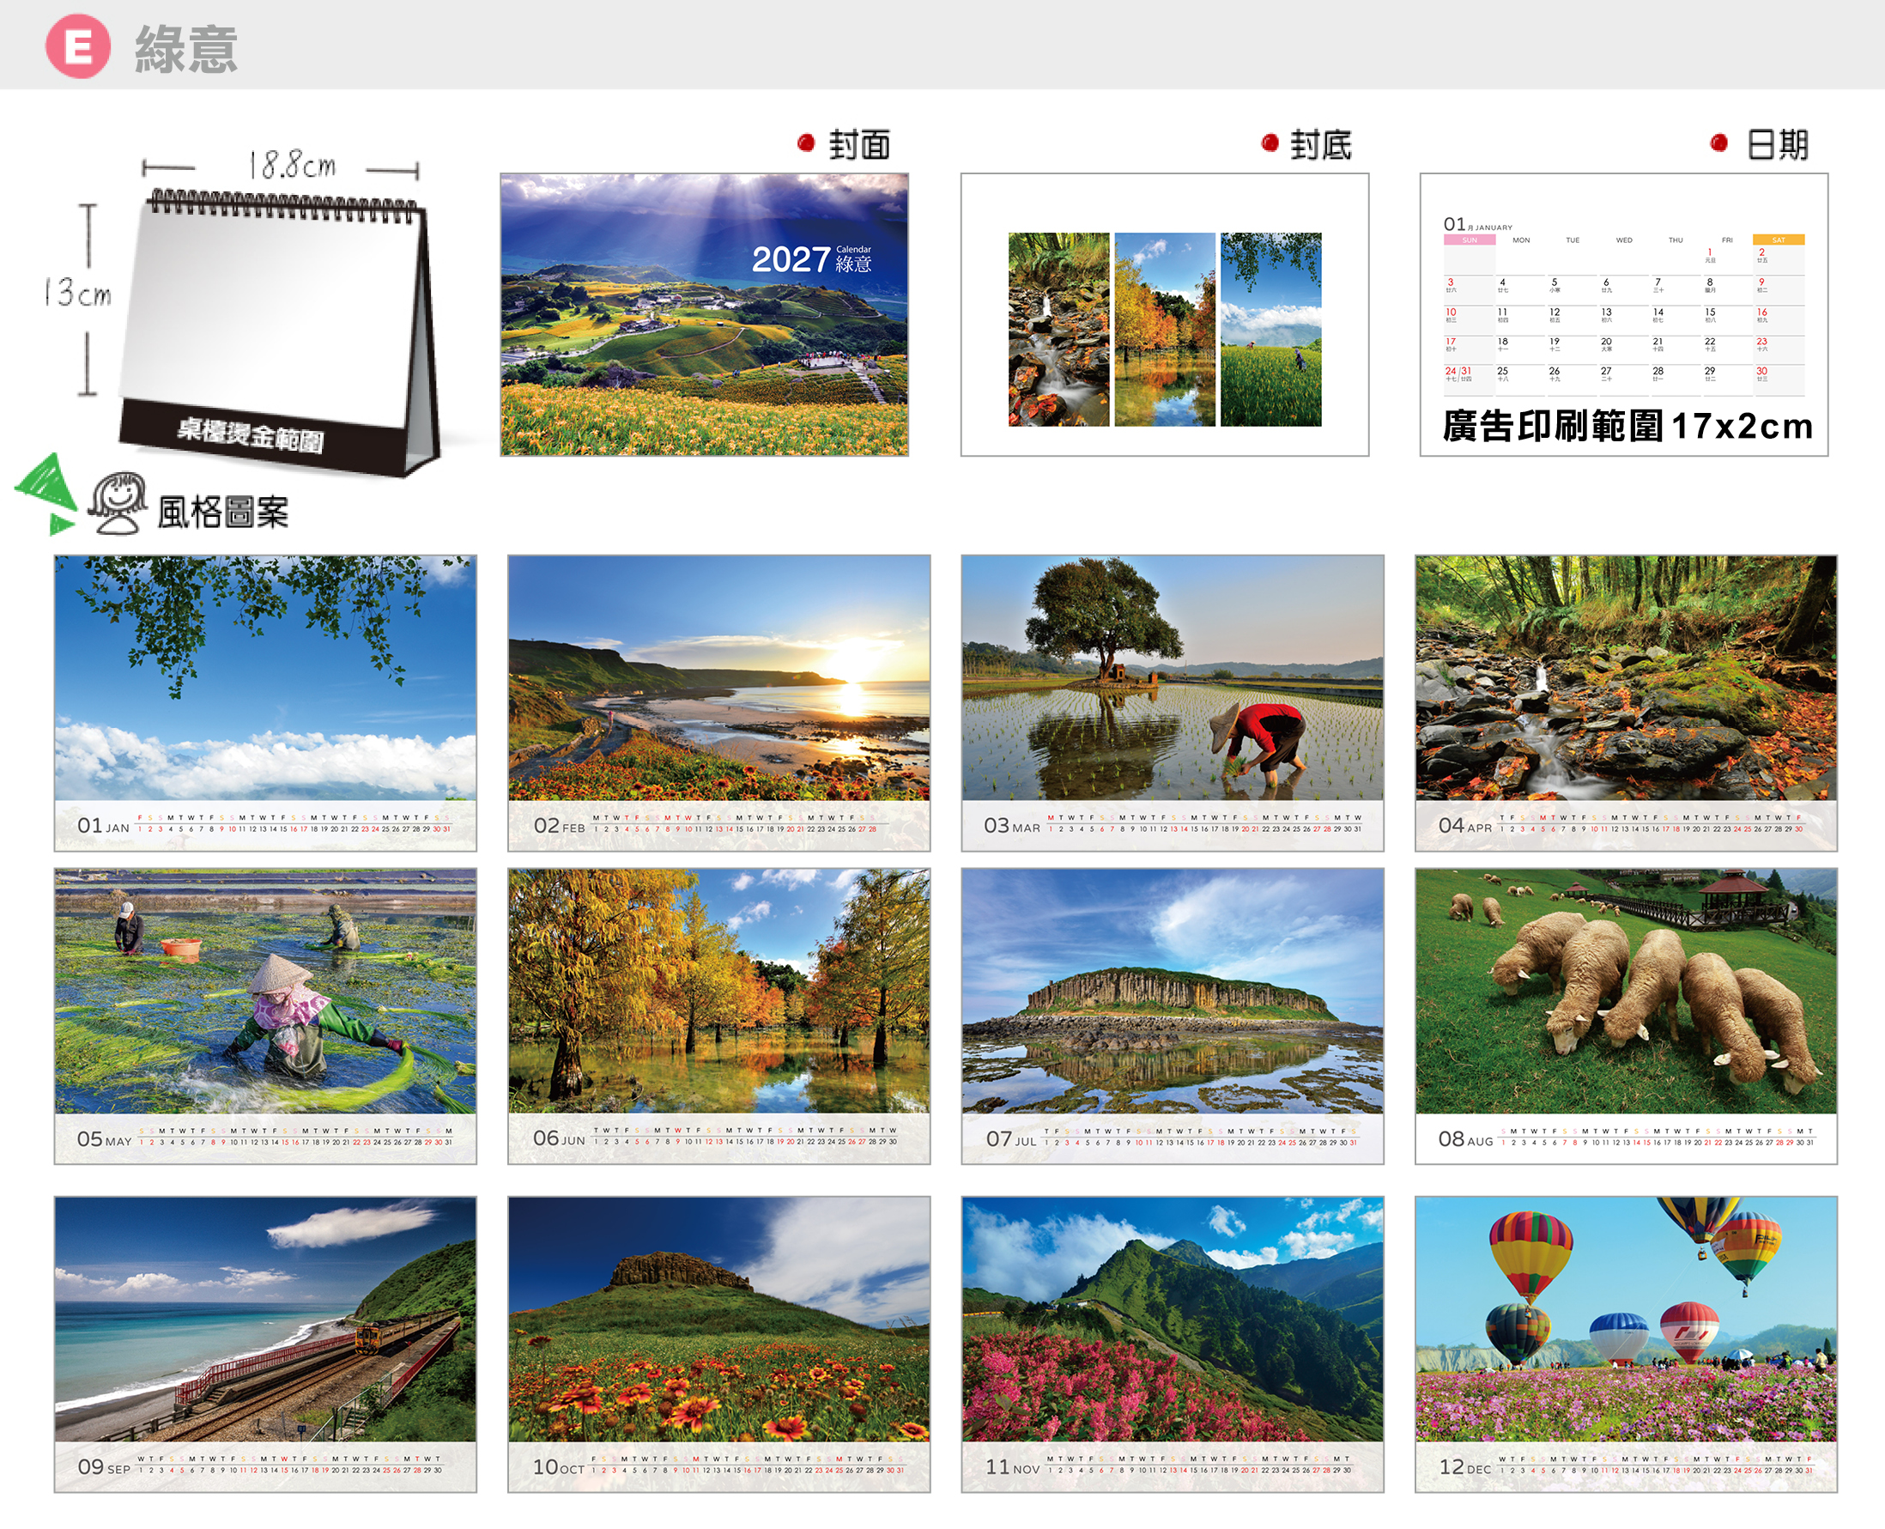Select the 09 SEP coastal railway page
The image size is (1885, 1529).
(x=265, y=1344)
